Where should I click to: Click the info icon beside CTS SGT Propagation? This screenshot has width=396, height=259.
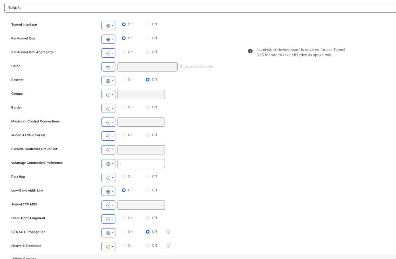click(168, 232)
